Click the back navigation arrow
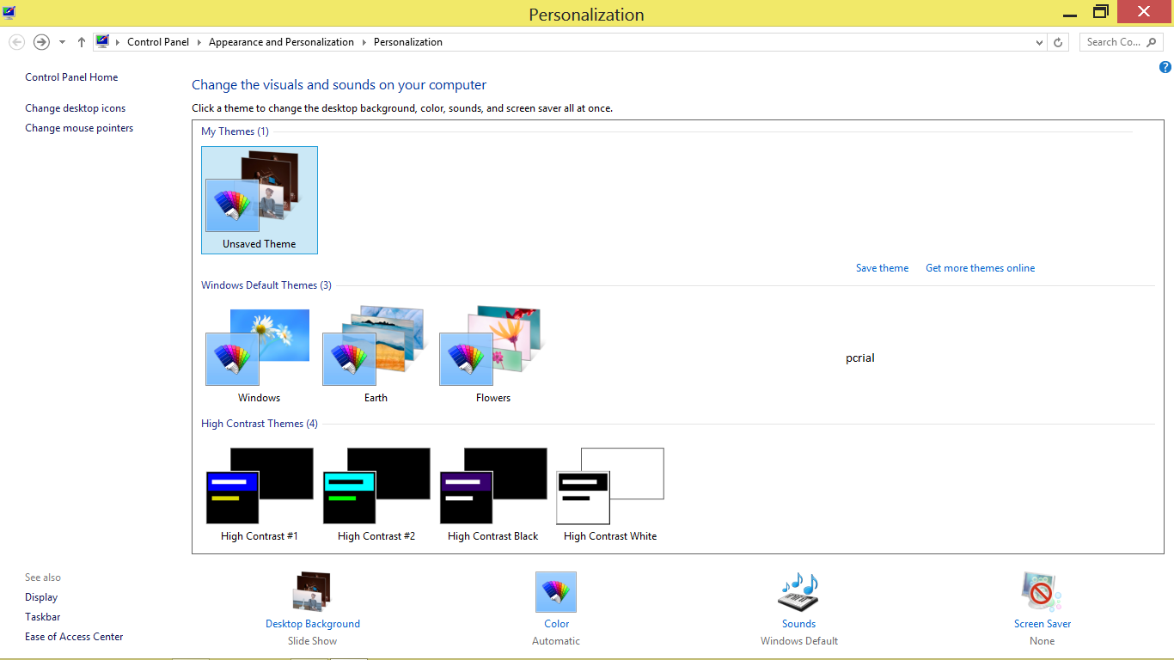The height and width of the screenshot is (660, 1174). tap(16, 41)
